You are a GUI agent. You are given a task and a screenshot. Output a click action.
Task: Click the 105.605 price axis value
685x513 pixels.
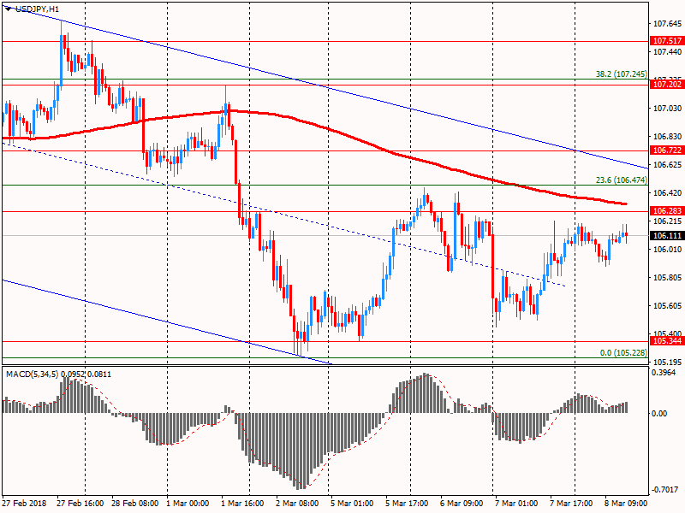click(x=667, y=306)
